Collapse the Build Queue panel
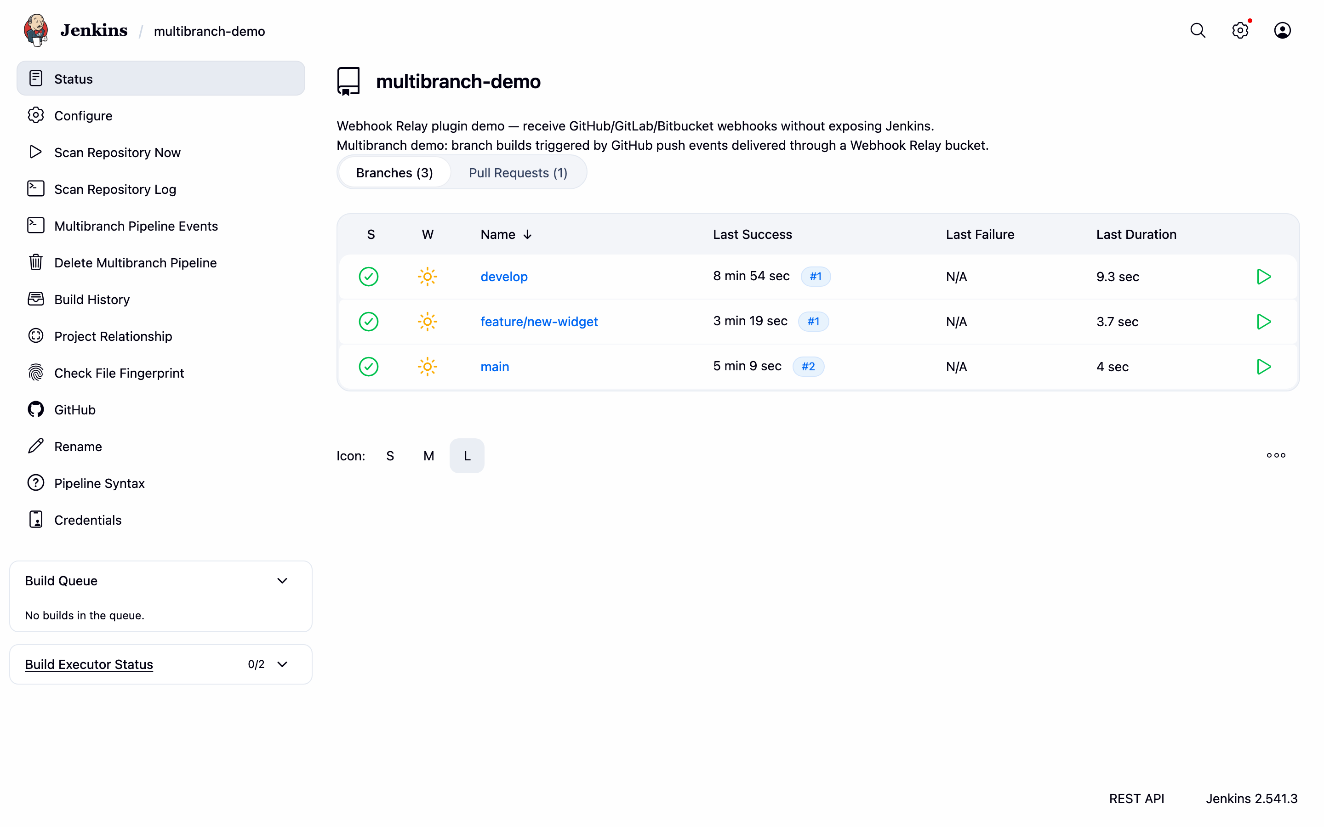Image resolution: width=1324 pixels, height=827 pixels. click(x=282, y=581)
